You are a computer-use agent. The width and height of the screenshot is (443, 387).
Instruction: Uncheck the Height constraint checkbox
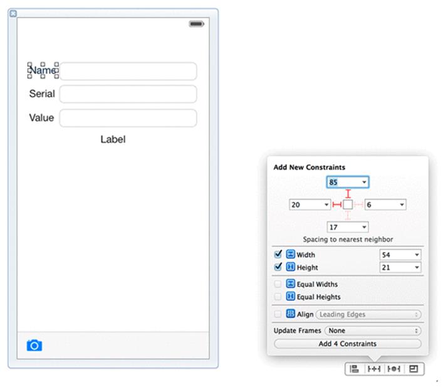[x=278, y=267]
